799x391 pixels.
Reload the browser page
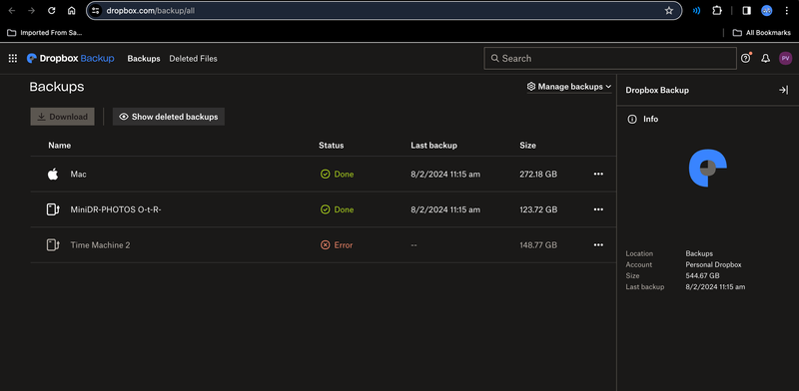pyautogui.click(x=52, y=11)
